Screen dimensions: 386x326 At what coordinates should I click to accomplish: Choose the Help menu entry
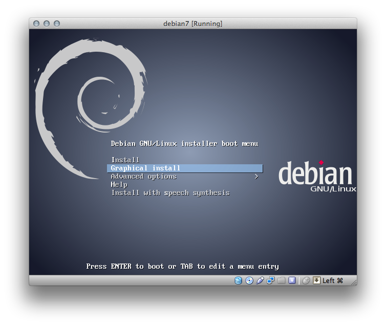119,185
